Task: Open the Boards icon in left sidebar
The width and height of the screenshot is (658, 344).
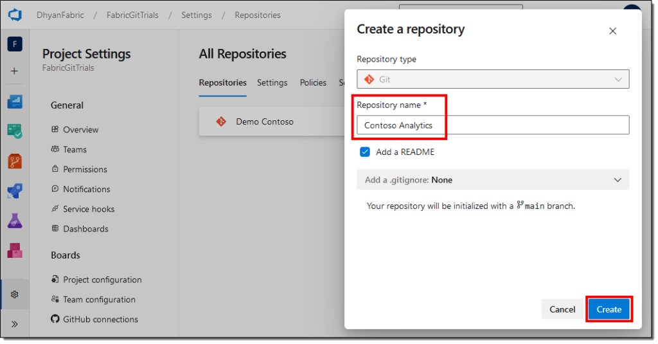Action: tap(15, 102)
